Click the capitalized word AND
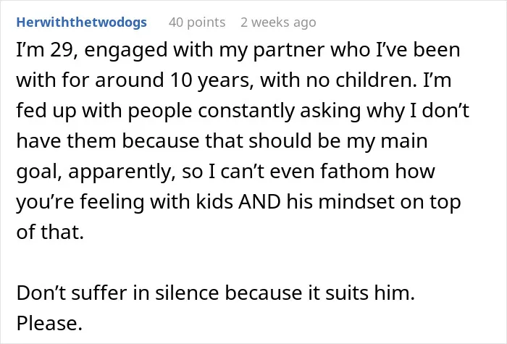Viewport: 507px width, 344px height. point(259,201)
